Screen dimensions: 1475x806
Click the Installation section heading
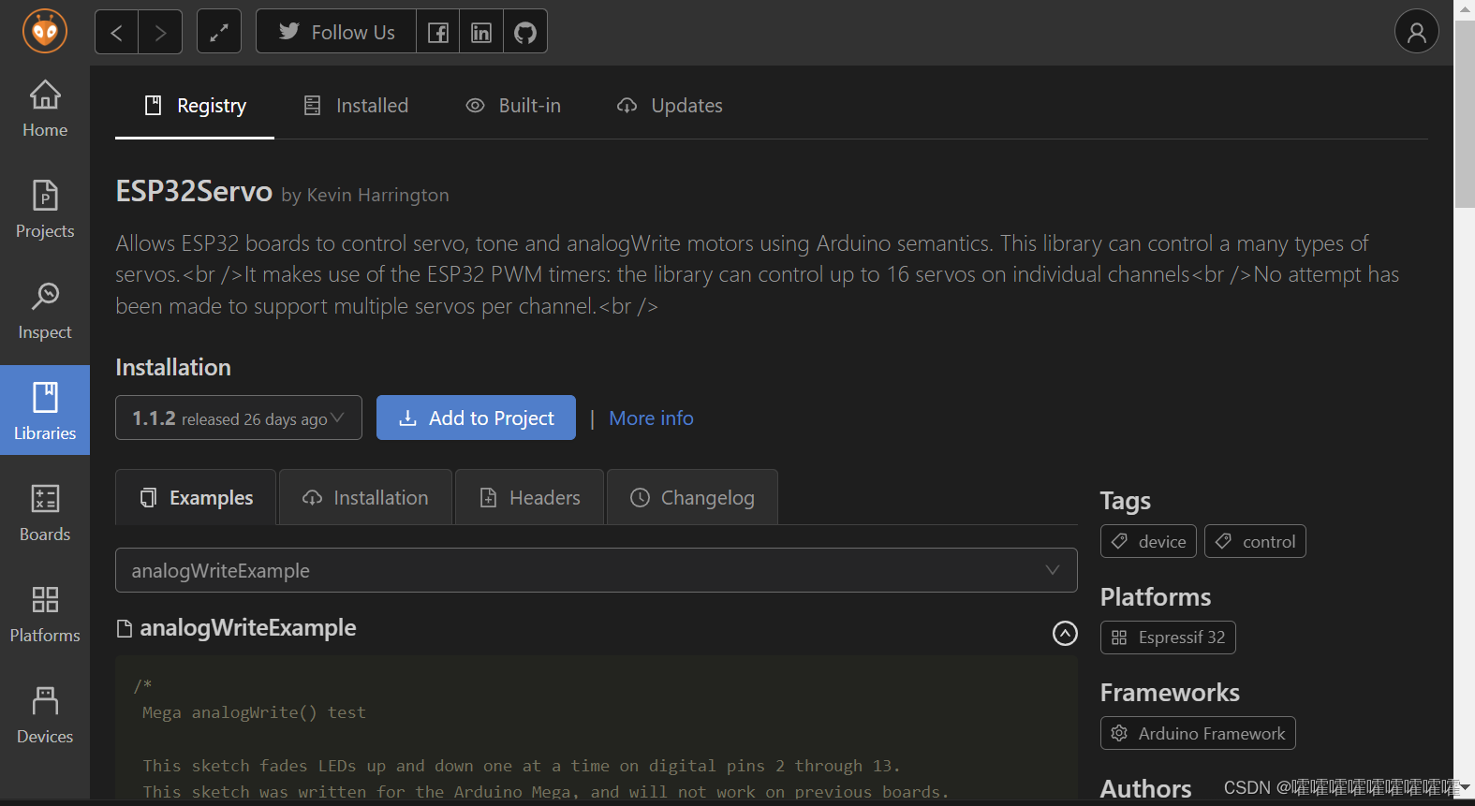pyautogui.click(x=173, y=367)
